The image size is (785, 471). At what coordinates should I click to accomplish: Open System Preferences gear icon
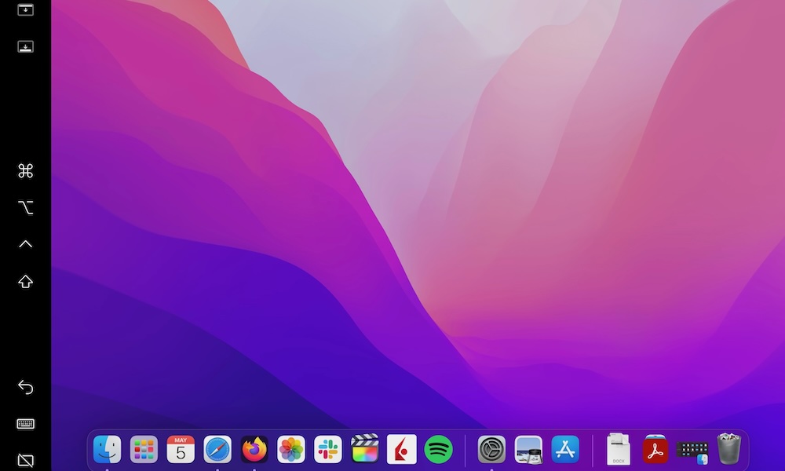pos(492,450)
